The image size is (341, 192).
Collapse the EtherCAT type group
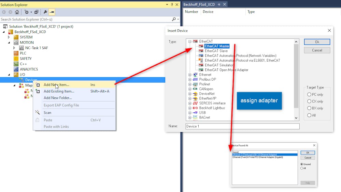click(190, 41)
